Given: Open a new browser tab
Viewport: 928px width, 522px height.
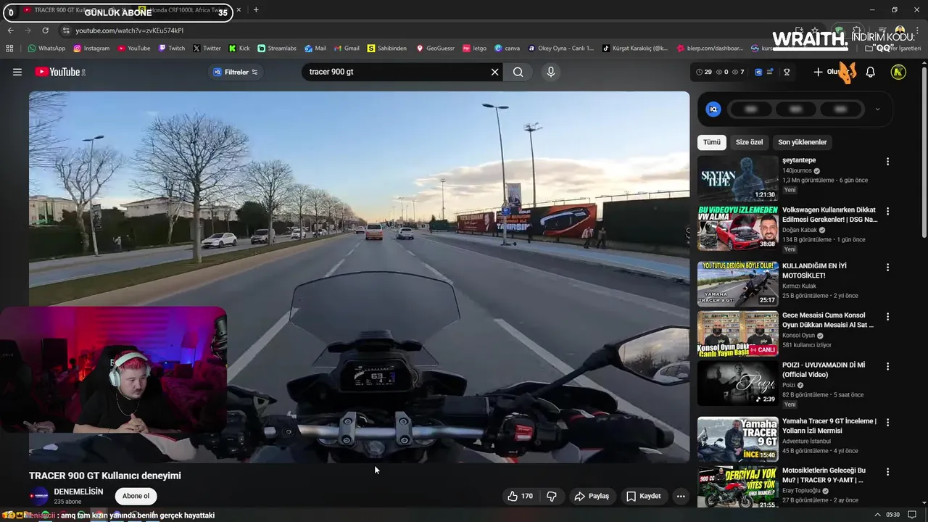Looking at the screenshot, I should pos(256,10).
